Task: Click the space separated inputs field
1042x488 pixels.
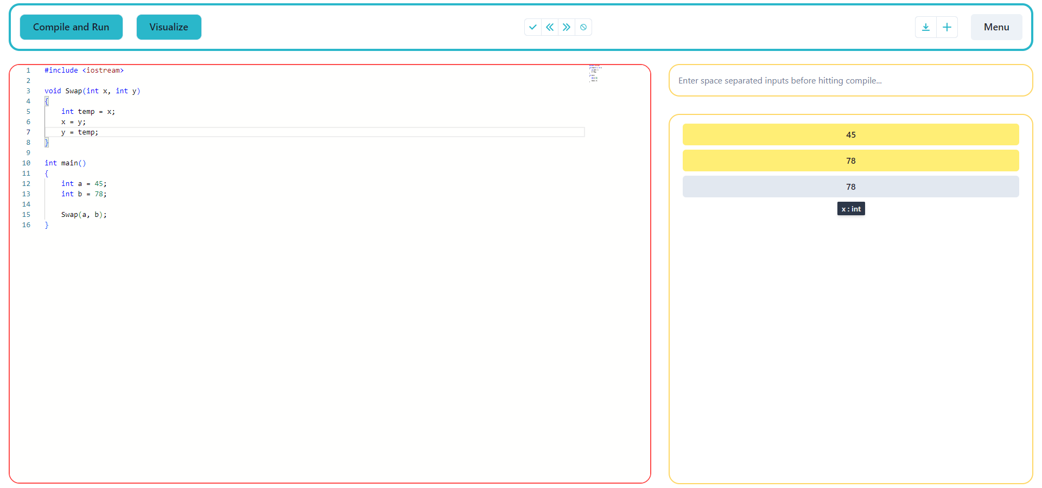Action: [850, 80]
